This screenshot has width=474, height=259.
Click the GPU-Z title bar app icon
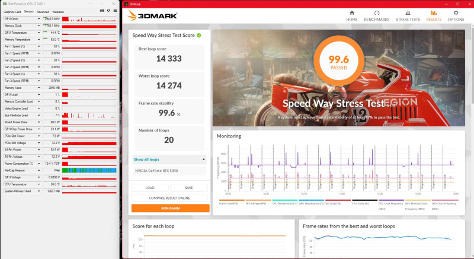[5, 4]
